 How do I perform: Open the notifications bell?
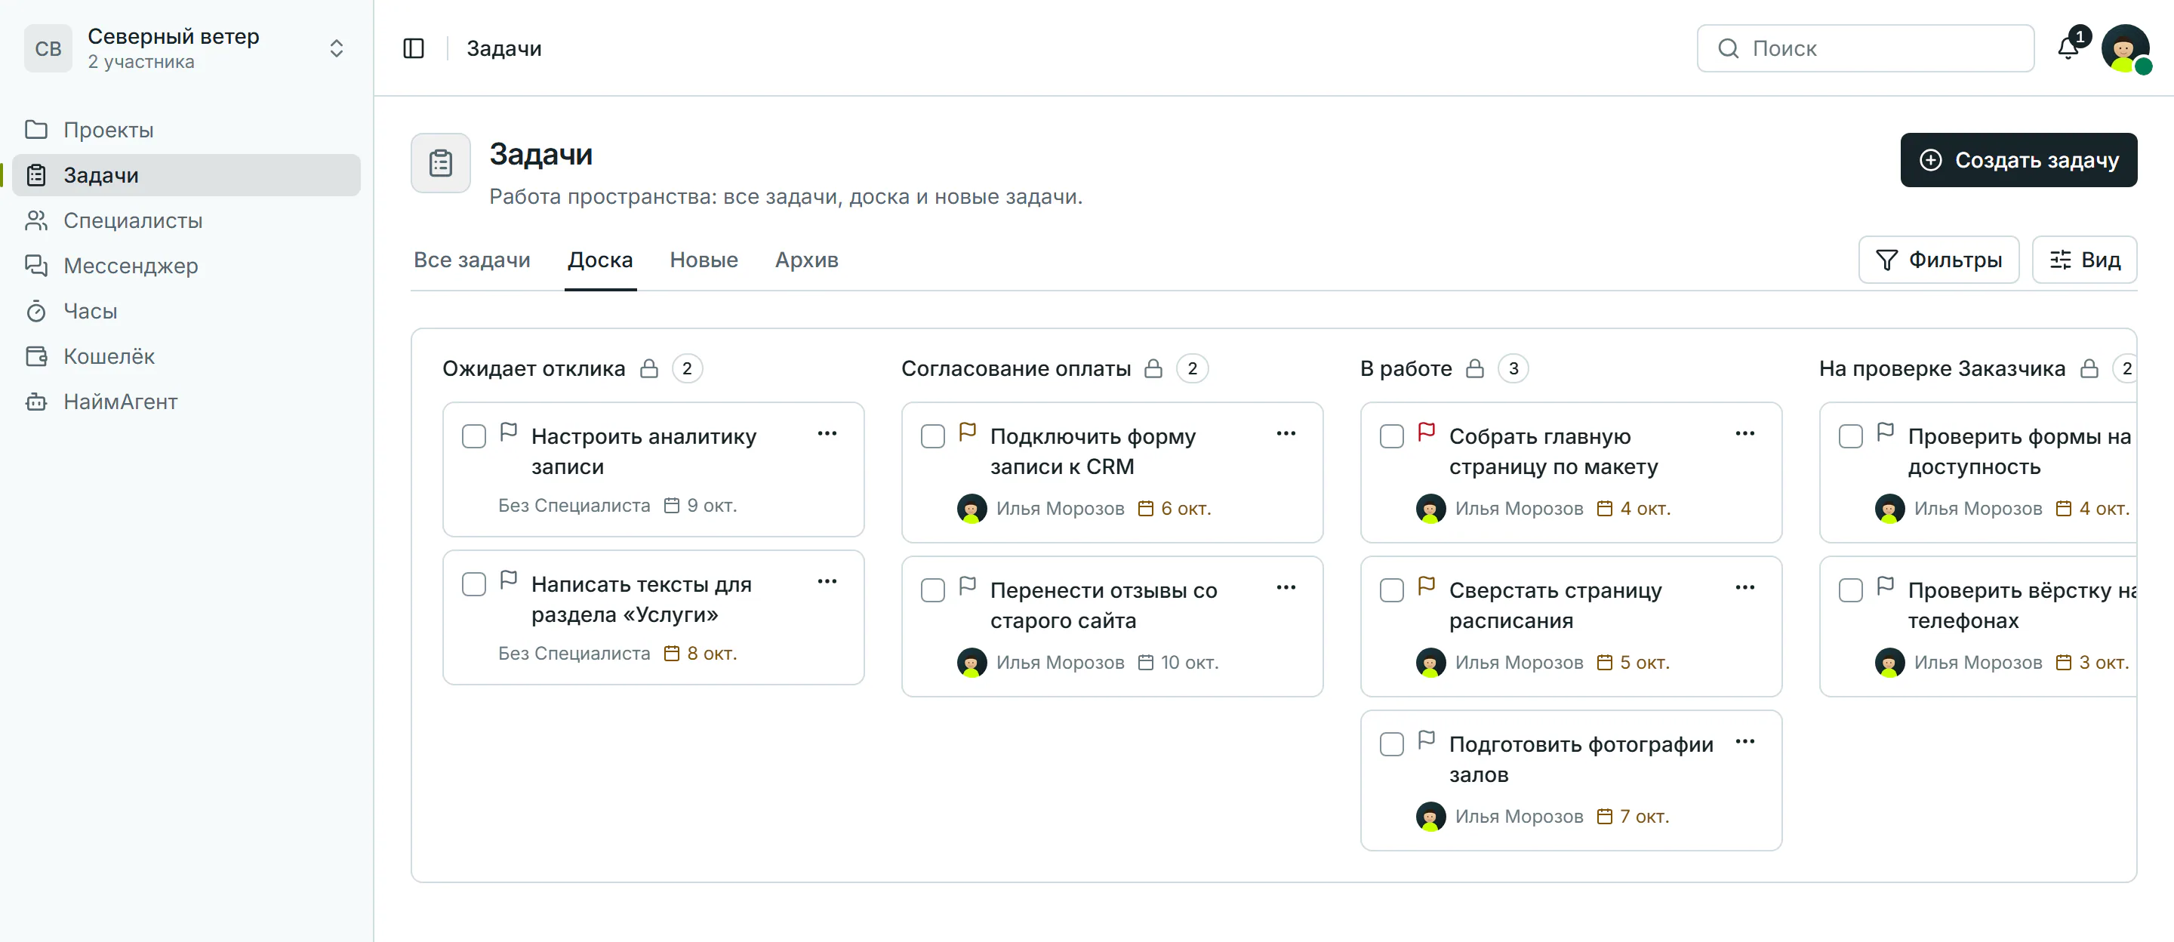pyautogui.click(x=2068, y=48)
